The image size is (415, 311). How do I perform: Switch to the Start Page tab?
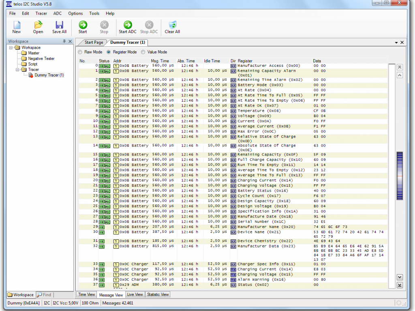pos(93,43)
